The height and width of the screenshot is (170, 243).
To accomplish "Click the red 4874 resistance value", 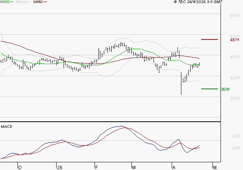I will [234, 40].
